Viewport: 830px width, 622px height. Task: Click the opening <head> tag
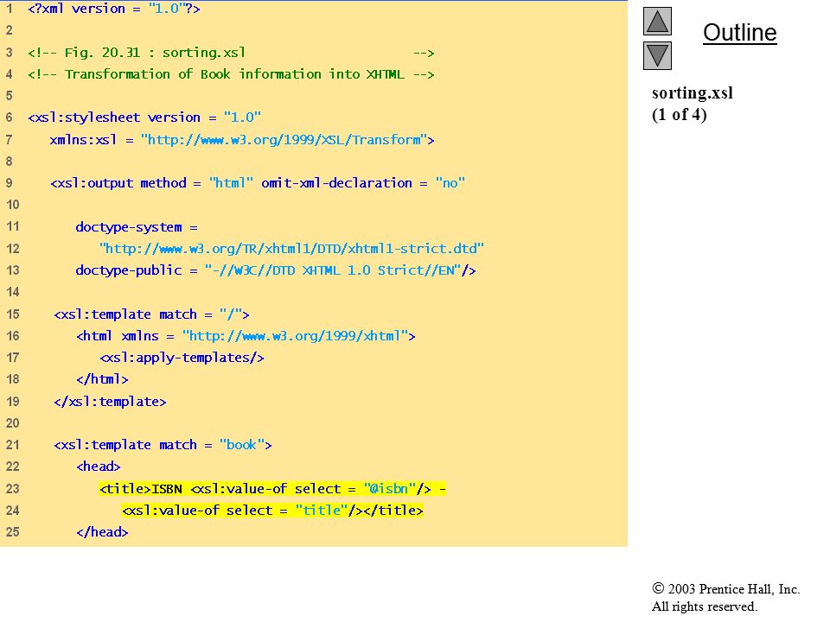(99, 467)
